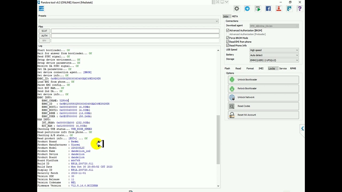Open the Presets dropdown
The width and height of the screenshot is (342, 192).
(129, 21)
